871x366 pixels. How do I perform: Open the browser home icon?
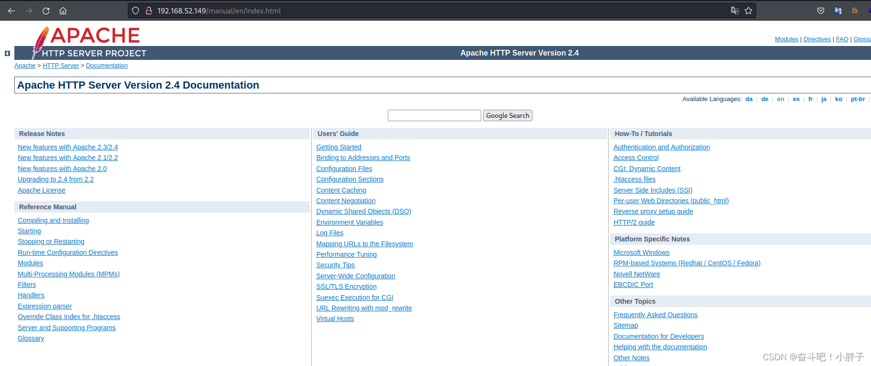tap(63, 11)
